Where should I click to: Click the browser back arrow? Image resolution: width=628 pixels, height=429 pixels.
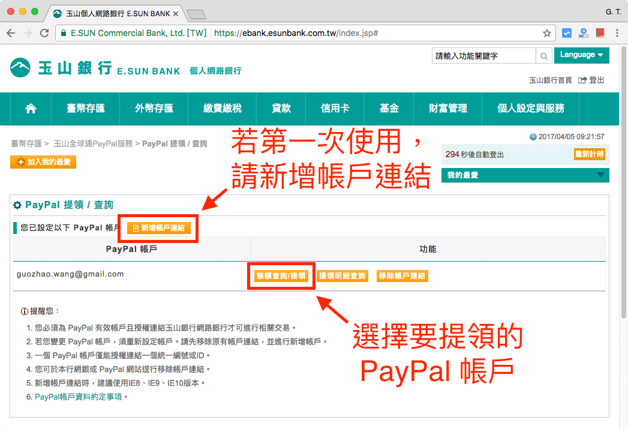[x=10, y=34]
